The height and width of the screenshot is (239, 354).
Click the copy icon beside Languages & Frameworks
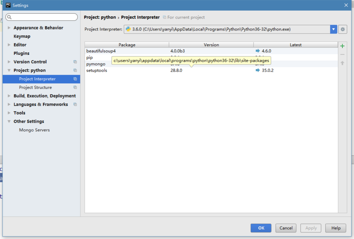click(x=75, y=104)
